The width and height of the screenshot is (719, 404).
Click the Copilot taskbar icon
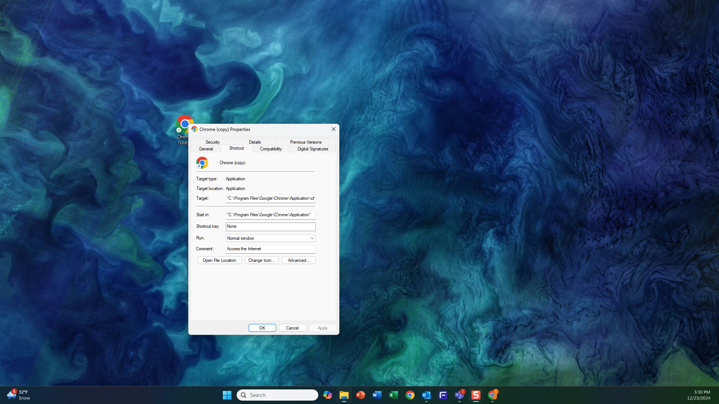pos(327,395)
